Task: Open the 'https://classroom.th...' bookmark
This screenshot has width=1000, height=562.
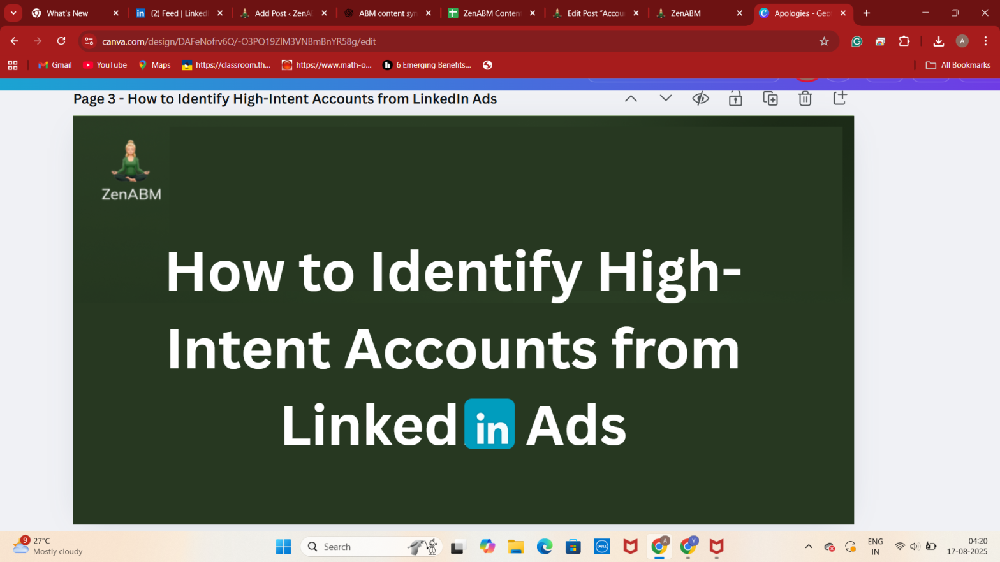Action: [x=226, y=65]
